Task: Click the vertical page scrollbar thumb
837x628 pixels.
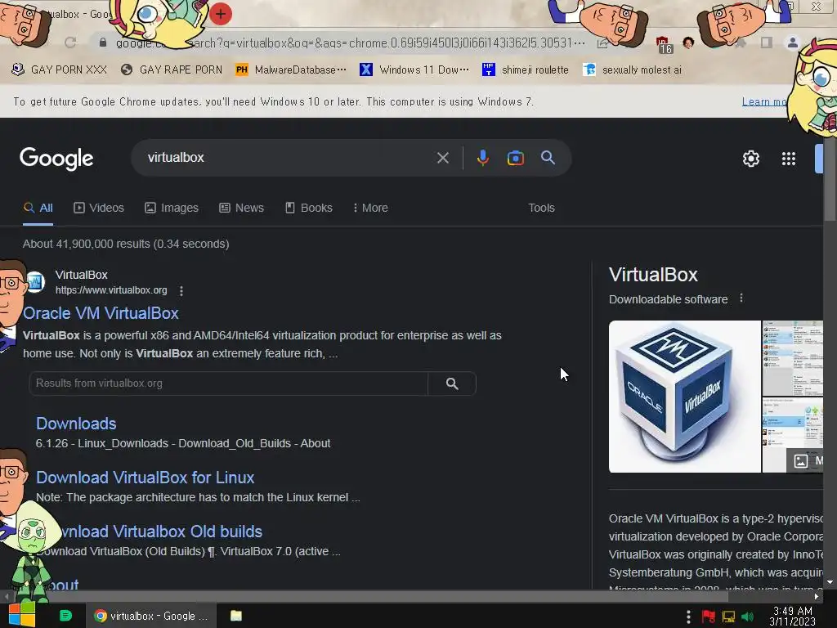Action: click(x=830, y=179)
